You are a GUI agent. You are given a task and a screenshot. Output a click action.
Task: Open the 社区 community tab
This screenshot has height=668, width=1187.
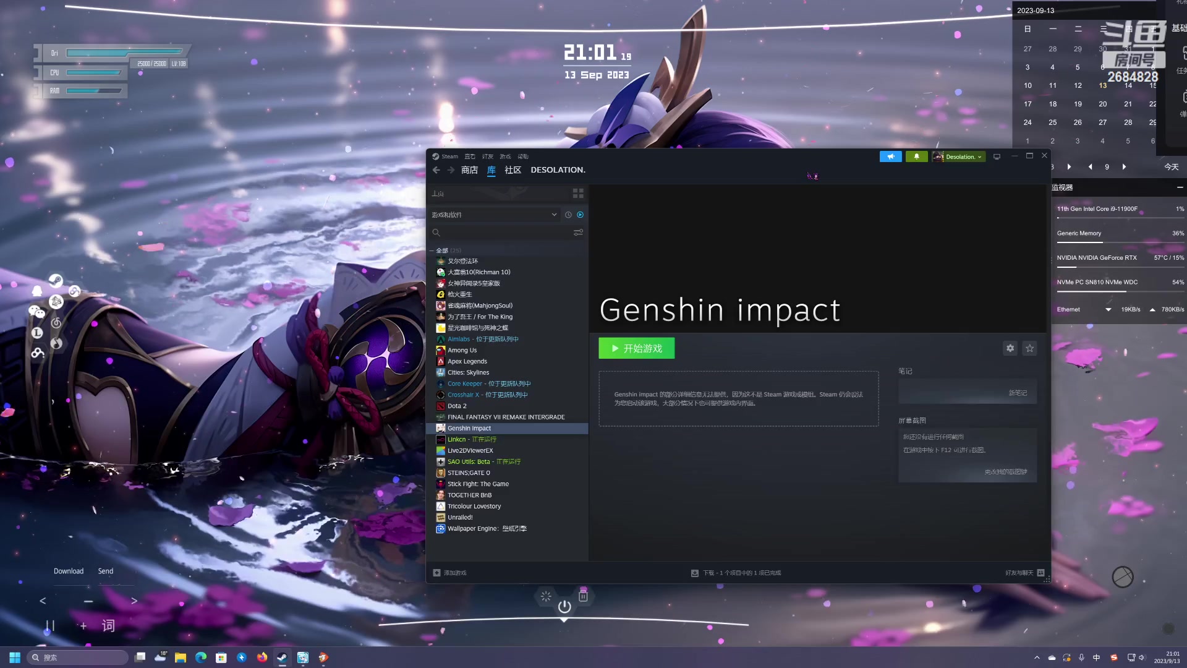513,170
